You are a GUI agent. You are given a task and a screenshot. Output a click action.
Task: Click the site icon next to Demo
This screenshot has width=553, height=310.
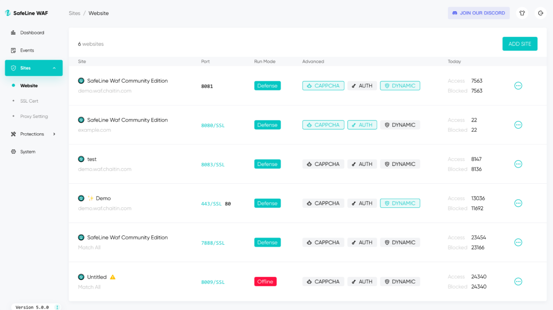[x=81, y=198]
